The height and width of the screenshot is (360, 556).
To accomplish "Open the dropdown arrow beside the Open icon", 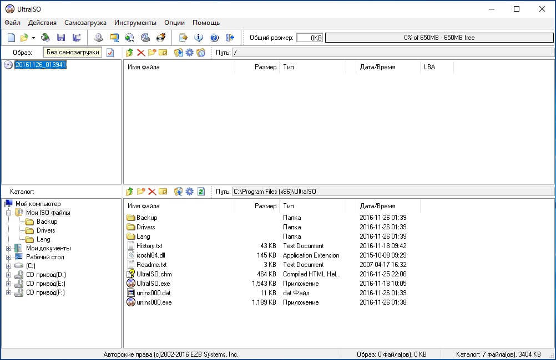I will click(x=33, y=38).
